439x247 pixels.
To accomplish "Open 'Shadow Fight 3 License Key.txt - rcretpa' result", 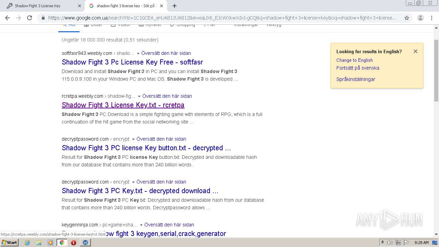I will 123,105.
